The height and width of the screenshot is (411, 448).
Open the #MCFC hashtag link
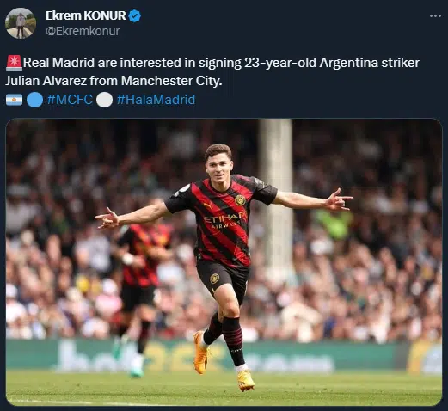[x=70, y=100]
